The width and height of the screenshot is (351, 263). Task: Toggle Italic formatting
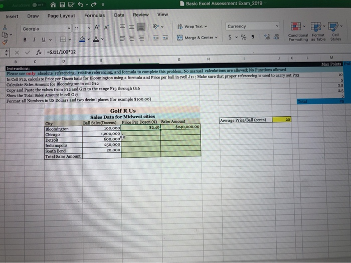point(34,40)
